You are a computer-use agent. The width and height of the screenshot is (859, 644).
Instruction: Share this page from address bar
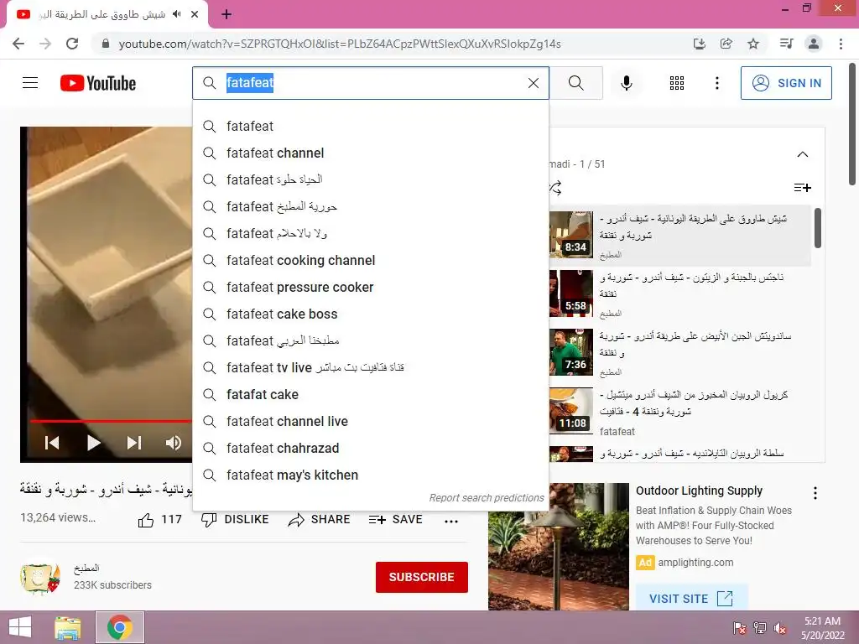[726, 44]
